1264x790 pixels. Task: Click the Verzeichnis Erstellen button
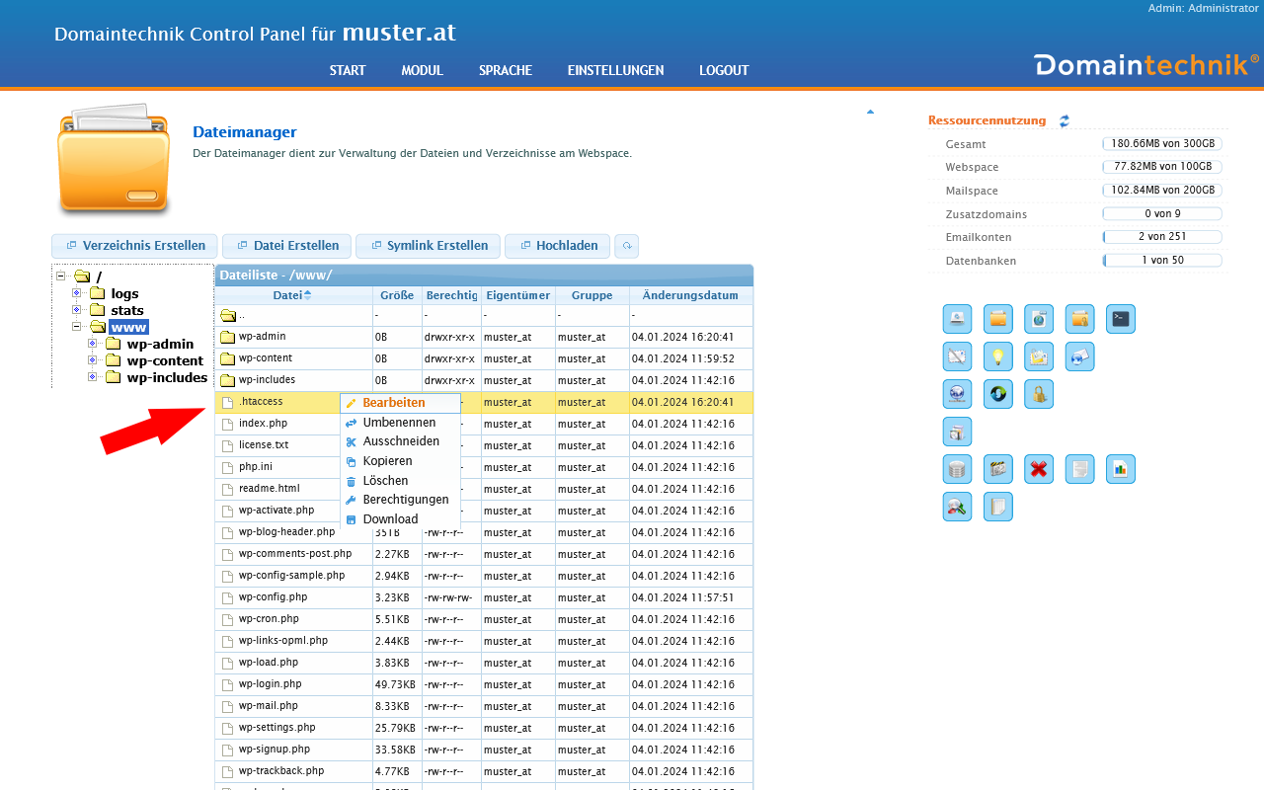pyautogui.click(x=135, y=246)
